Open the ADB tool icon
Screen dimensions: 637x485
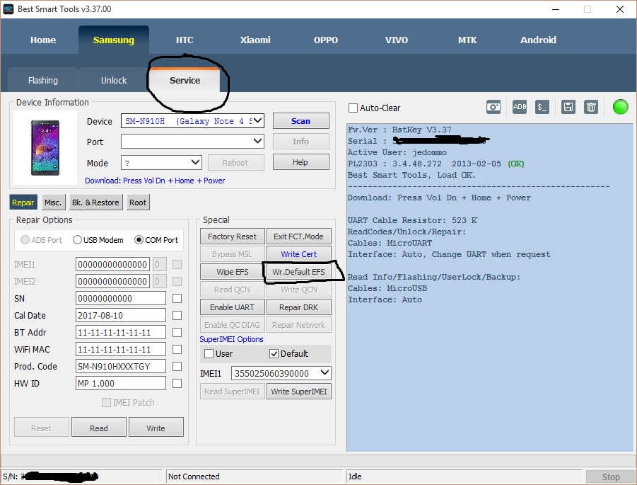tap(519, 107)
